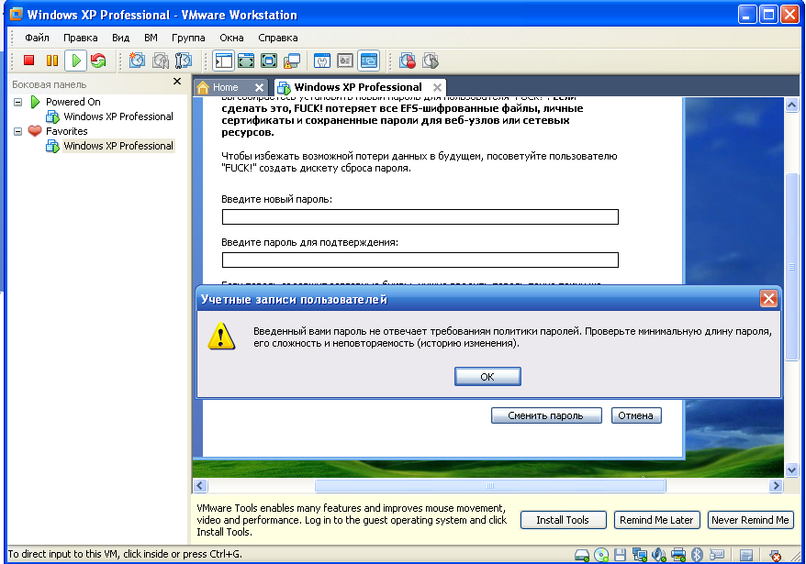Screen dimensions: 806x564
Task: Click the Revert to snapshot icon
Action: [161, 61]
